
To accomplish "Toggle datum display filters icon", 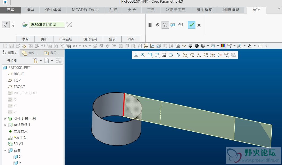I will pos(185,55).
